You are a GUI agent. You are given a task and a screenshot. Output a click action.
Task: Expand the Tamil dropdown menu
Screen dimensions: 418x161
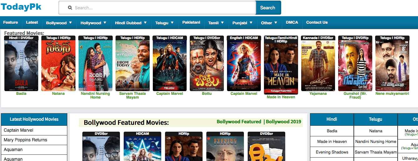click(x=216, y=23)
